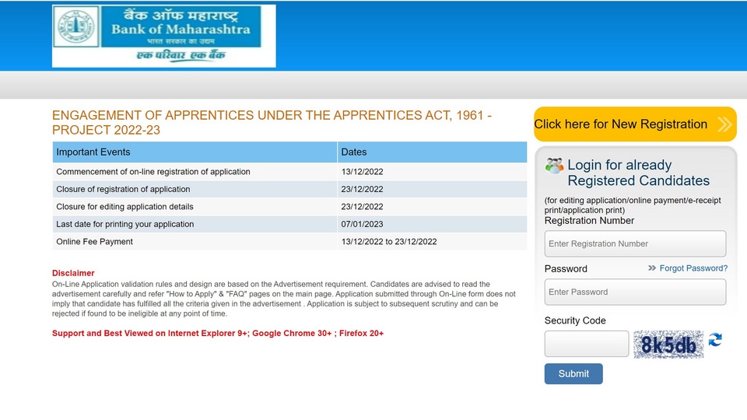Click the Important Events column header
Image resolution: width=747 pixels, height=420 pixels.
pyautogui.click(x=195, y=152)
